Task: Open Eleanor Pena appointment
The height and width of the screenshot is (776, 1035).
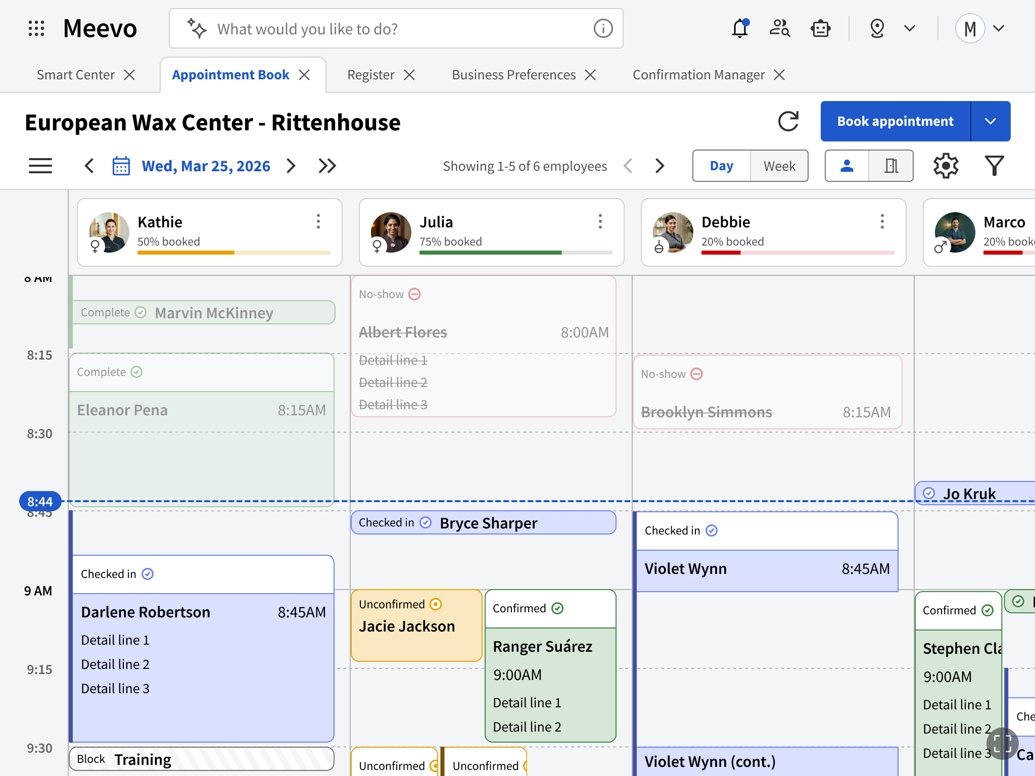Action: (x=202, y=429)
